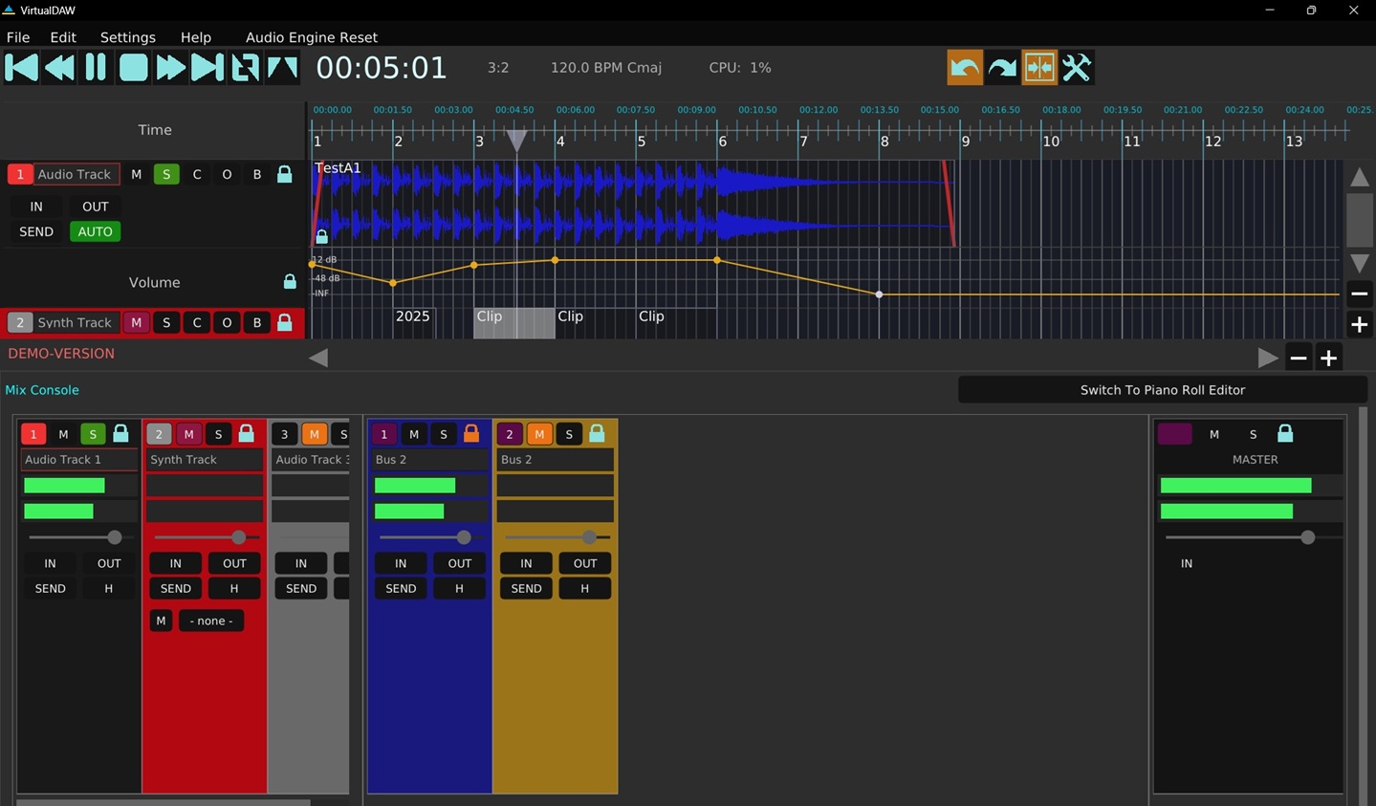Disable the AUTO button on Audio Track
Image resolution: width=1376 pixels, height=806 pixels.
point(95,231)
